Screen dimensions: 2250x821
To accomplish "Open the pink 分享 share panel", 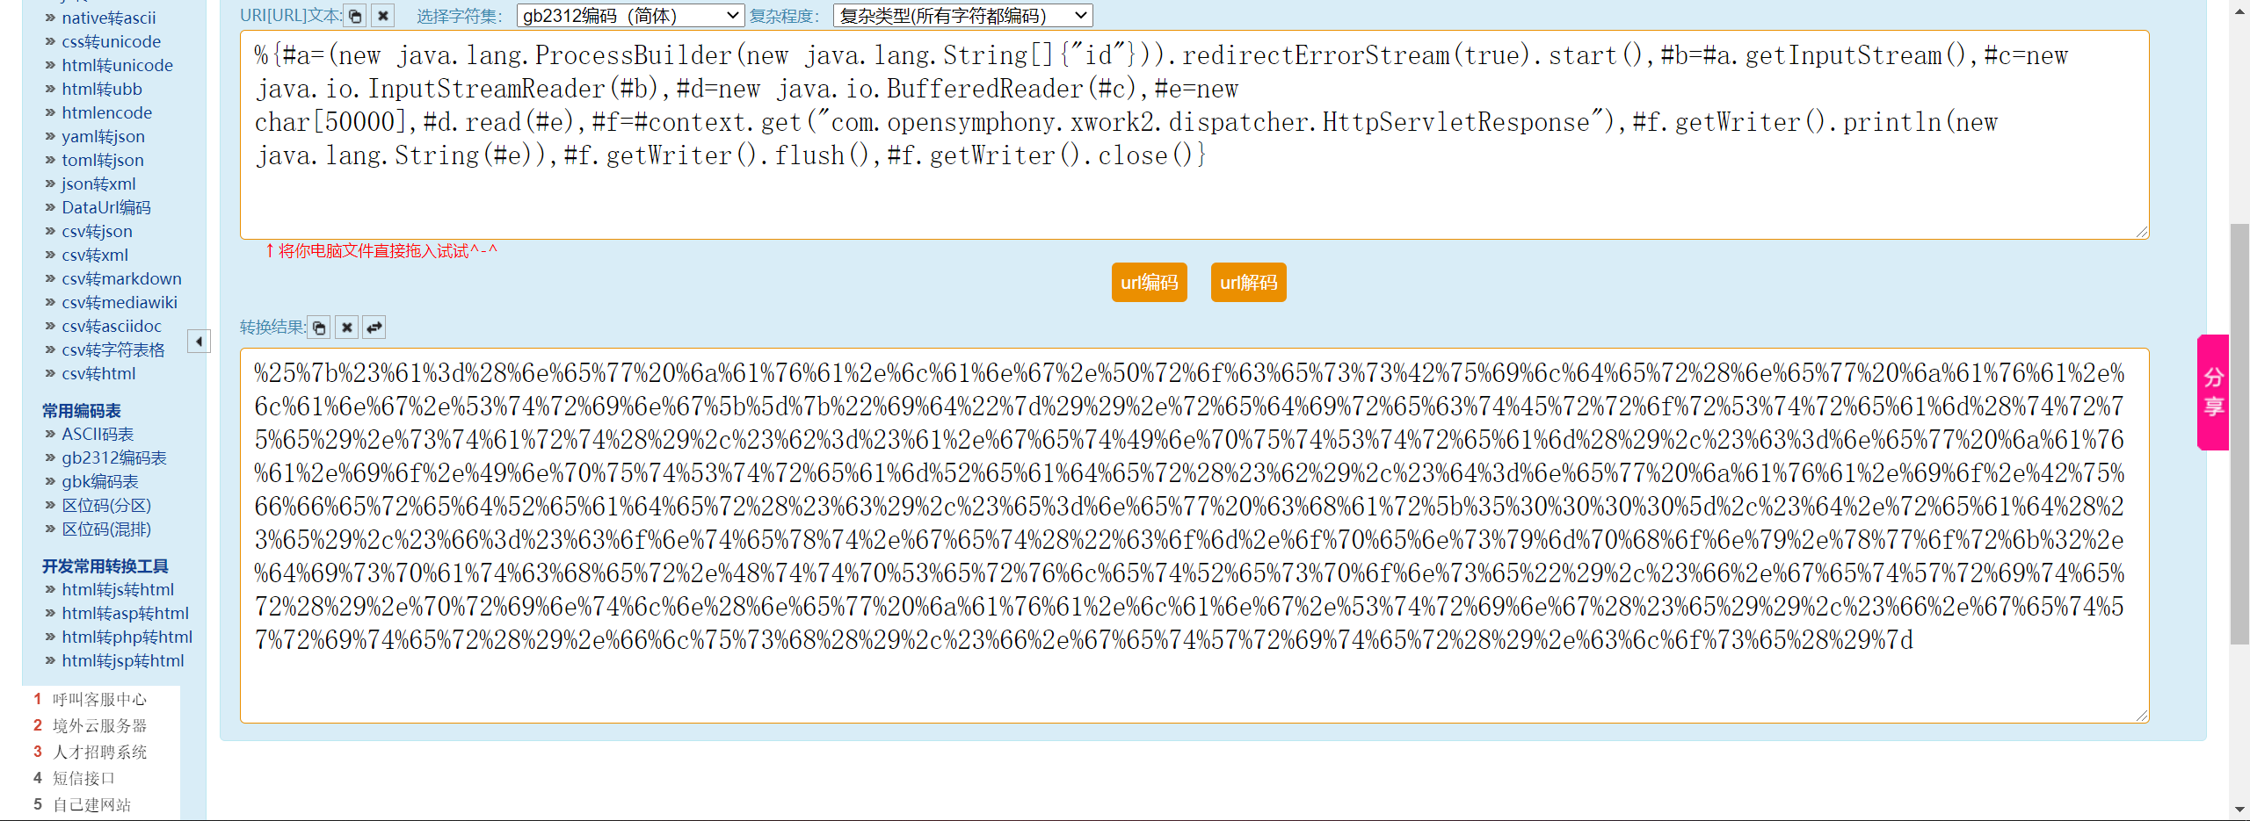I will coord(2213,391).
